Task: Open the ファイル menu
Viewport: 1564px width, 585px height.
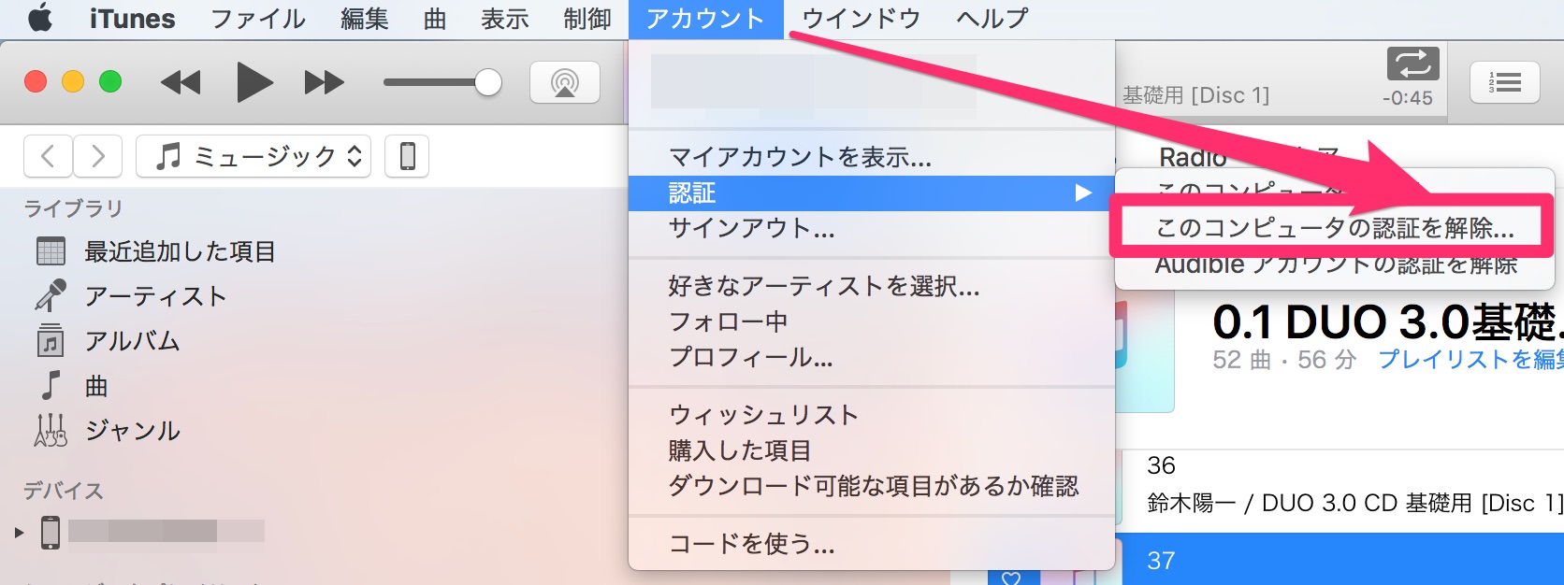Action: coord(258,19)
